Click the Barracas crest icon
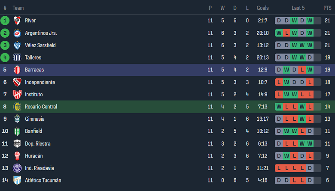Viewport: 335px width, 191px height. (17, 70)
